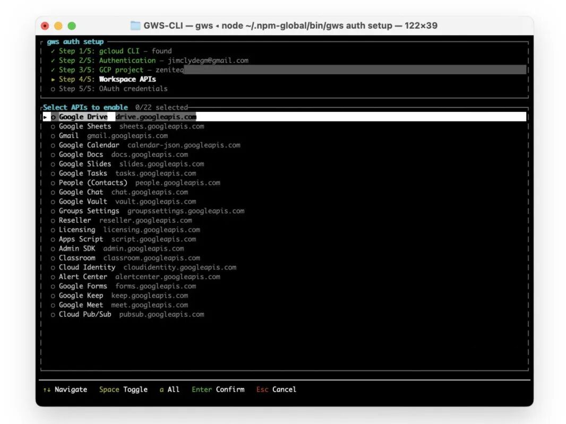Click Step 3/5 GCP project line
Image resolution: width=566 pixels, height=424 pixels.
[x=117, y=70]
